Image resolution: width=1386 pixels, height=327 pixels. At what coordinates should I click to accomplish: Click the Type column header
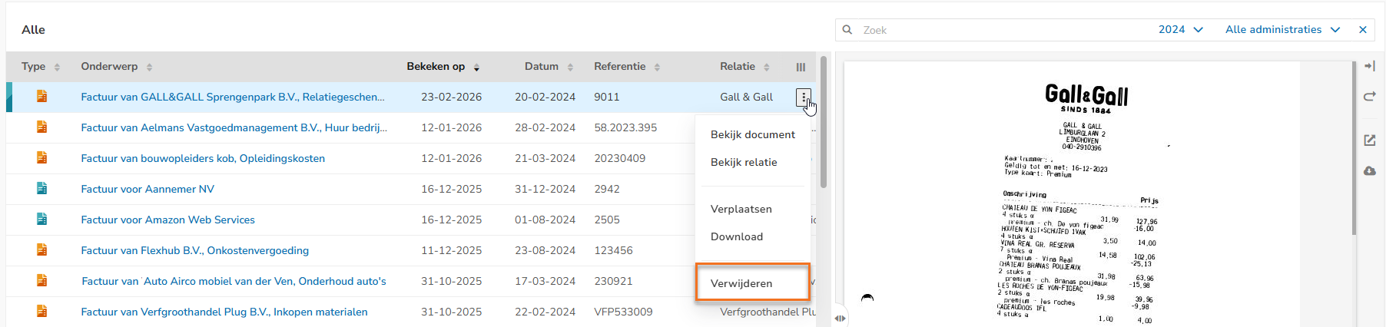click(33, 67)
